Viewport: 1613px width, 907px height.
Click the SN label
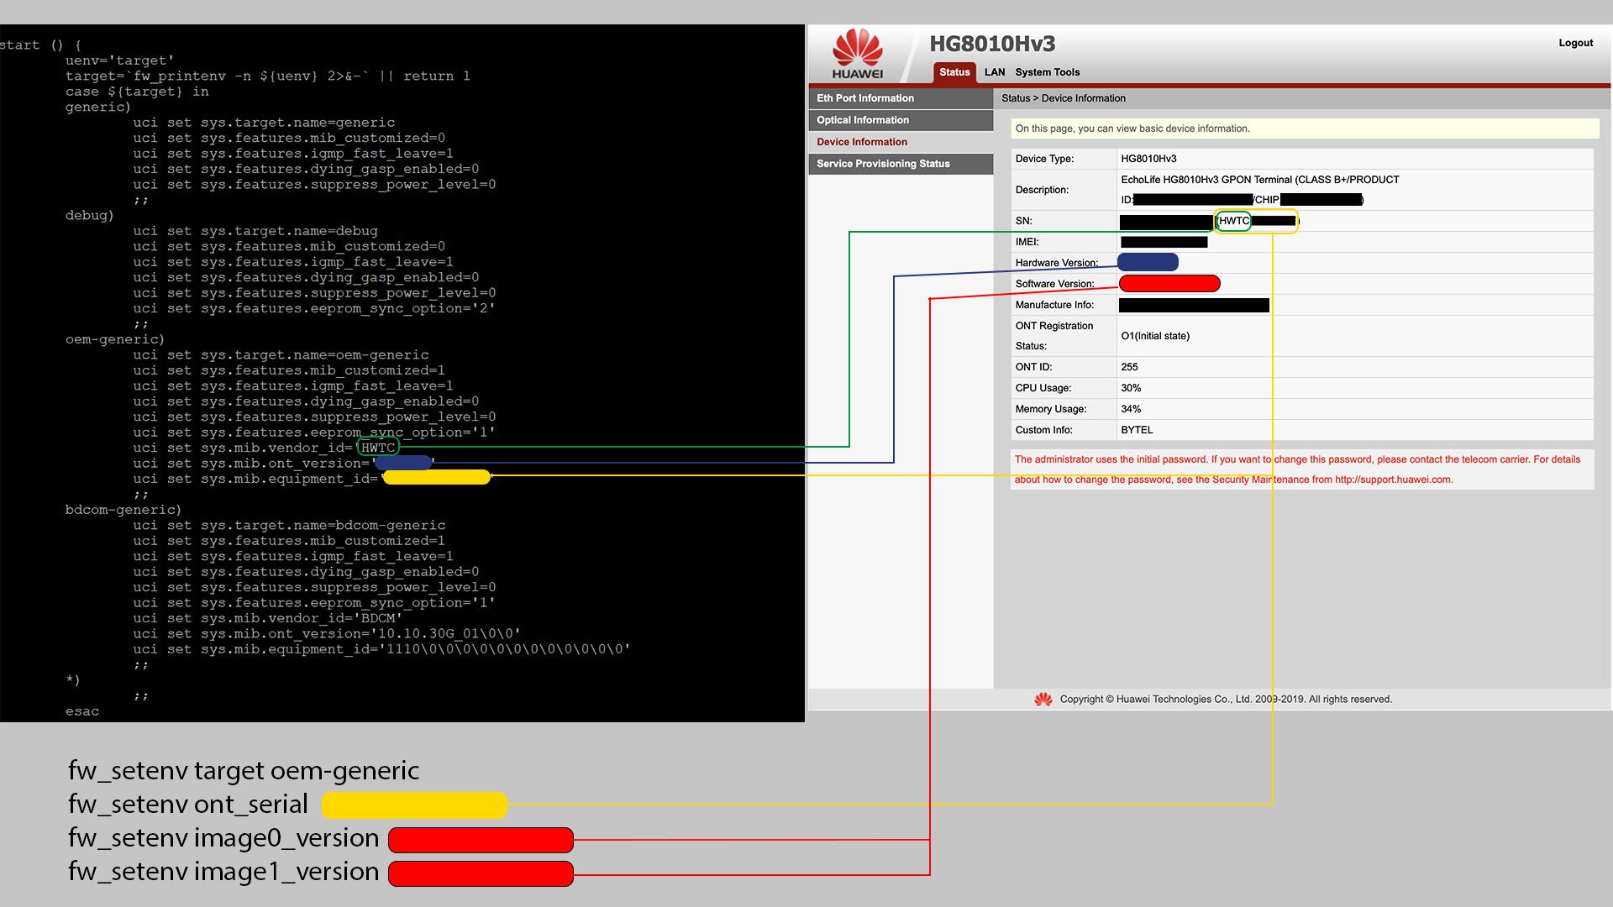click(x=1023, y=221)
